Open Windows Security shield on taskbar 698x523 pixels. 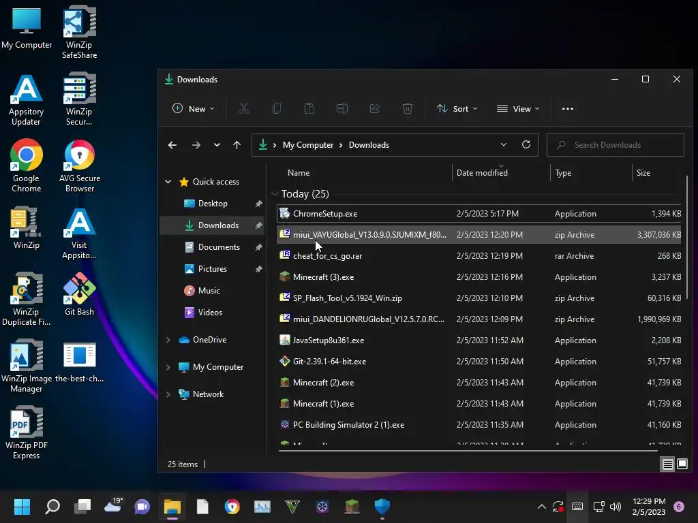point(382,506)
